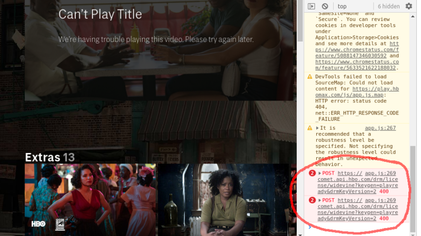
Task: Click the SourceMap warning triangle icon
Action: (310, 77)
